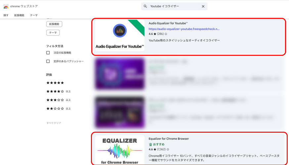Click the info icon next to (286) ratings
This screenshot has height=165, width=289.
click(166, 34)
